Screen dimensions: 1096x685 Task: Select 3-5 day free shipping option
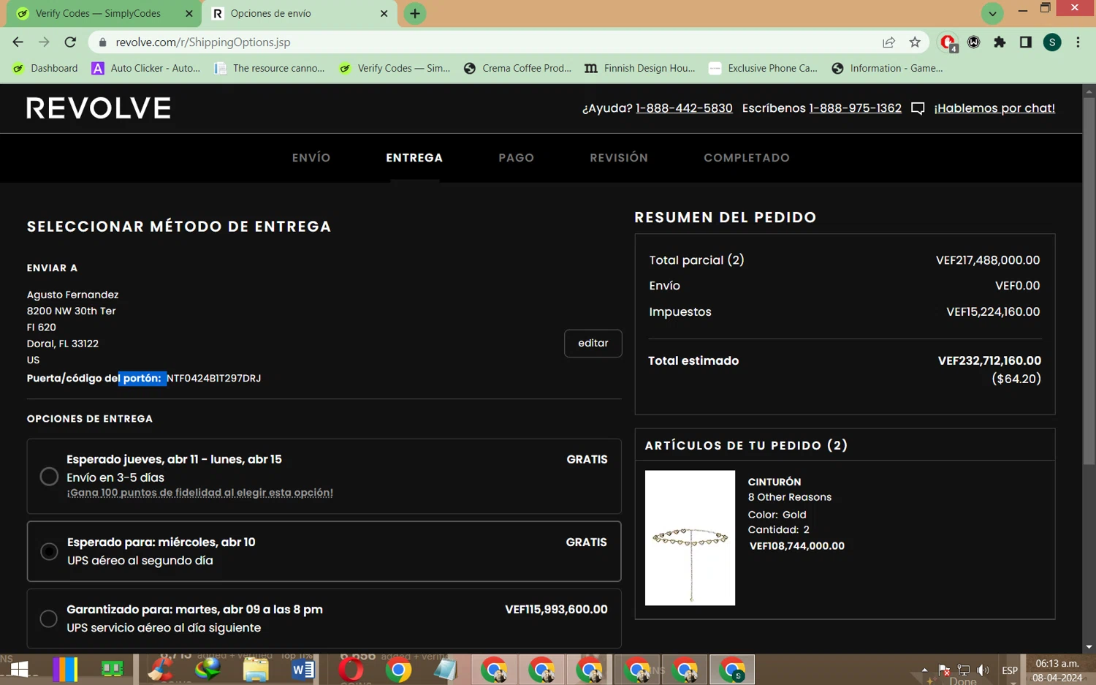pyautogui.click(x=49, y=477)
